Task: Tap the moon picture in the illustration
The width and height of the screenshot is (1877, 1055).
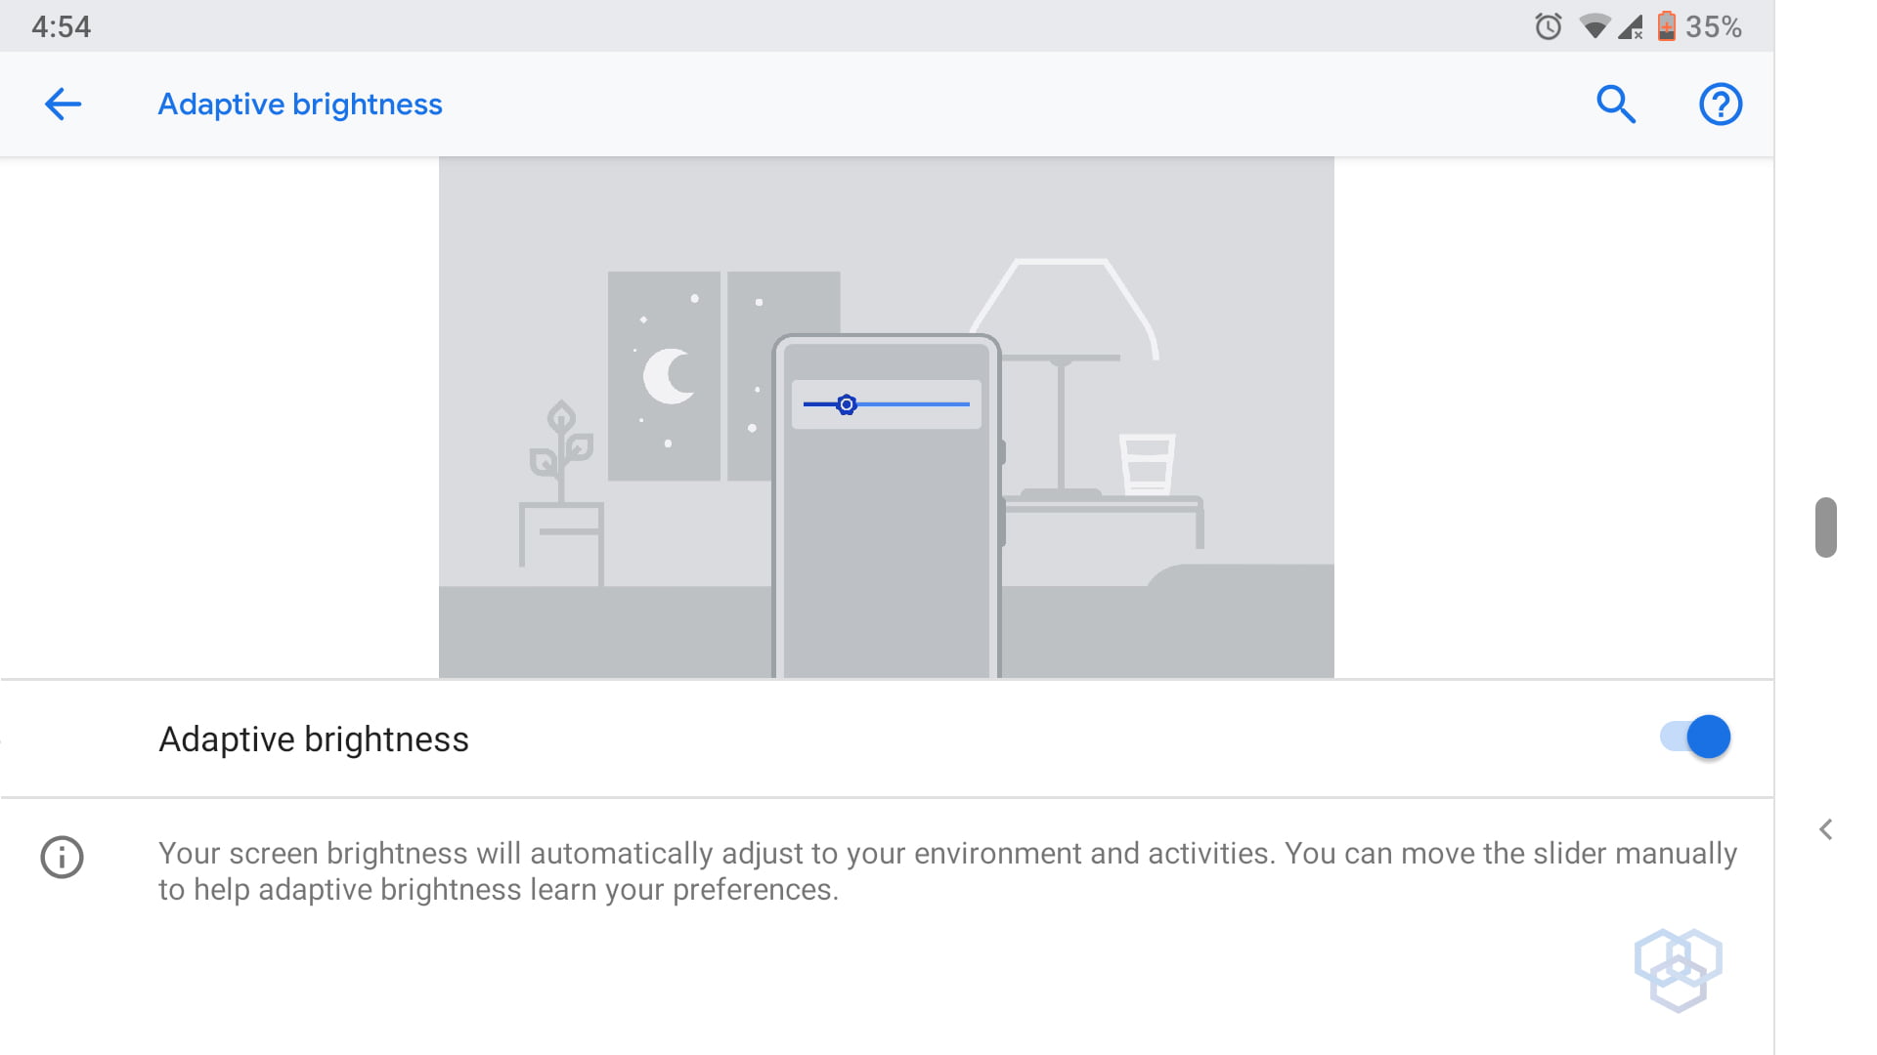Action: [x=665, y=376]
